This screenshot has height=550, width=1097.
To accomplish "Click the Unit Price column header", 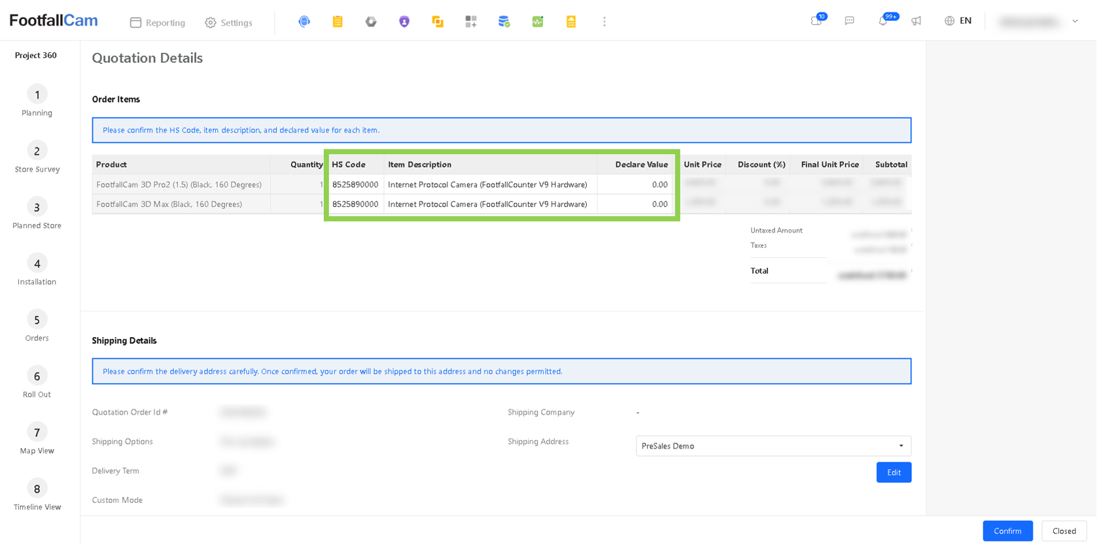I will [703, 165].
